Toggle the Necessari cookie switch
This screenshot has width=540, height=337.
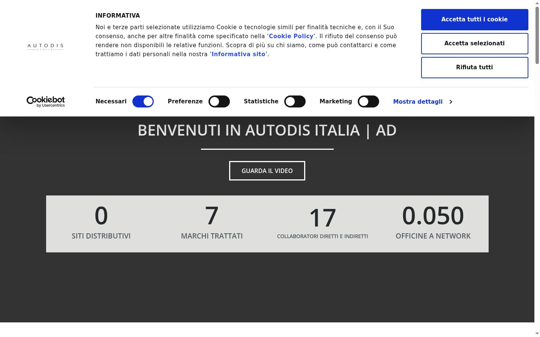coord(143,101)
